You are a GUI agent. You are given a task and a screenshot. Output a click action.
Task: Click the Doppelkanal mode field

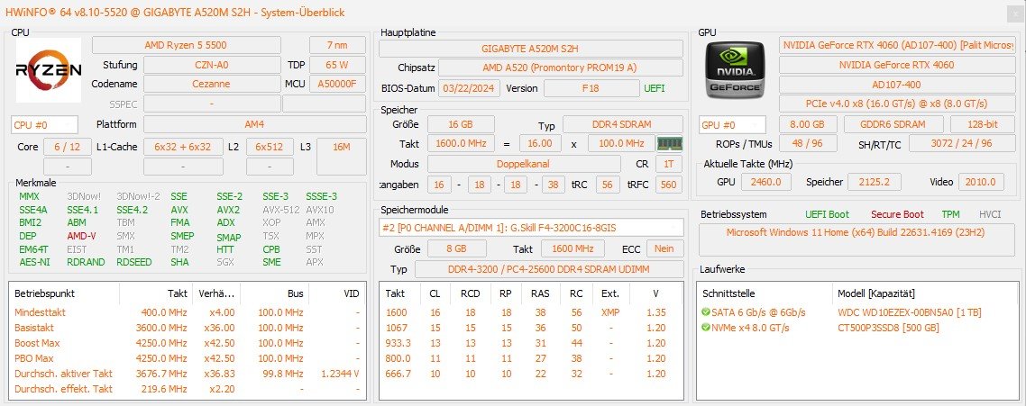coord(524,164)
